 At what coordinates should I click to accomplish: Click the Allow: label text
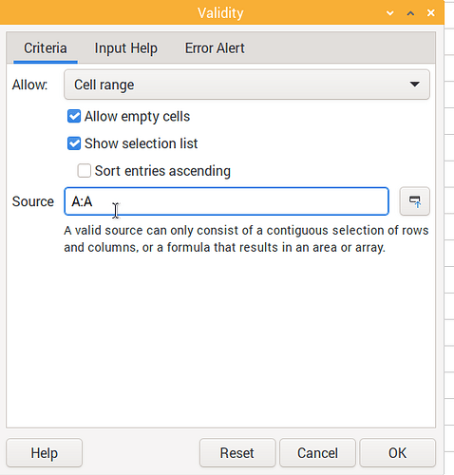[x=29, y=85]
